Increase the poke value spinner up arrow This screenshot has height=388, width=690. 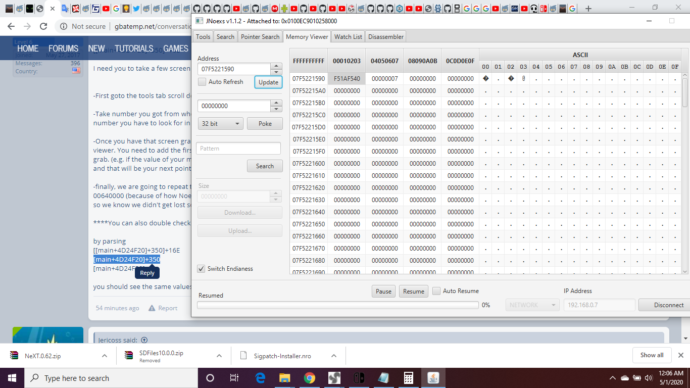[276, 103]
